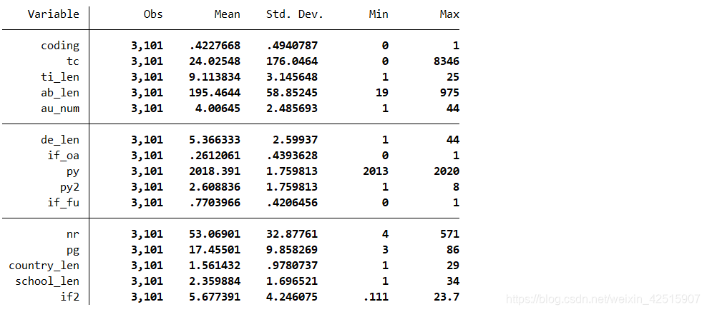Select the variable name py2

pyautogui.click(x=69, y=188)
